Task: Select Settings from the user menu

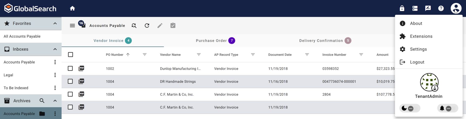Action: [418, 49]
